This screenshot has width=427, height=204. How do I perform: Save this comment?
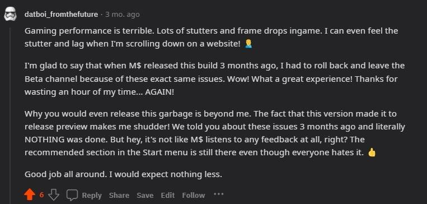pos(145,195)
